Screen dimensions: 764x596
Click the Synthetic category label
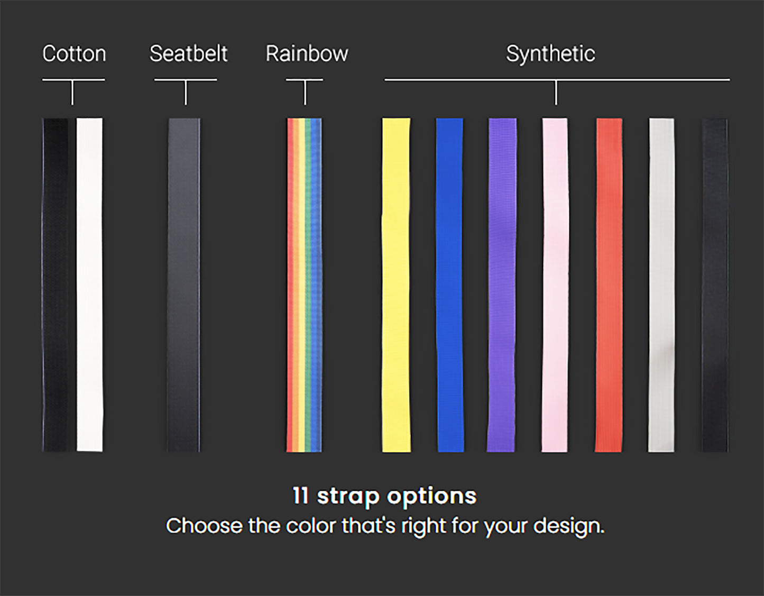[x=550, y=53]
